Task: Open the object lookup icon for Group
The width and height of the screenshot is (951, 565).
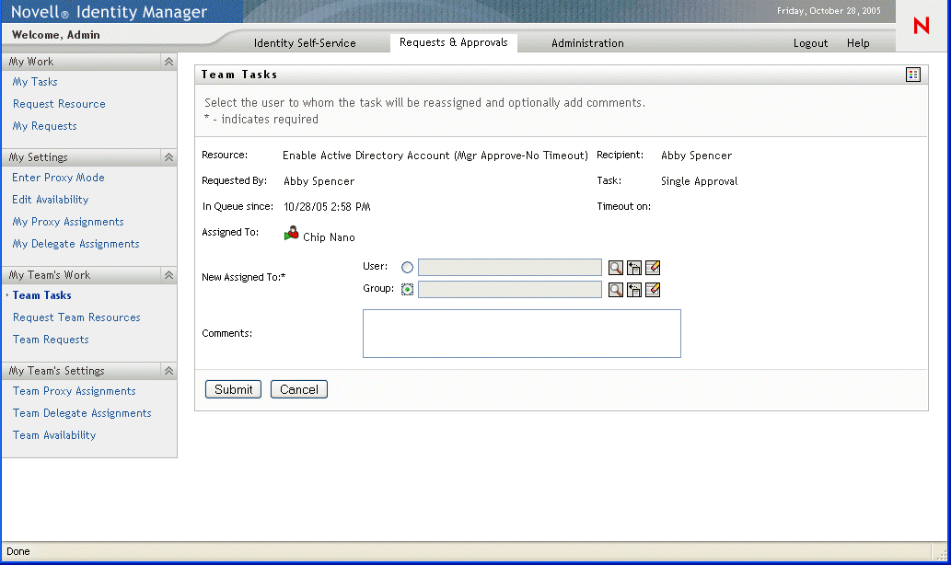Action: coord(616,290)
